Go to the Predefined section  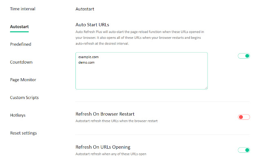[20, 44]
